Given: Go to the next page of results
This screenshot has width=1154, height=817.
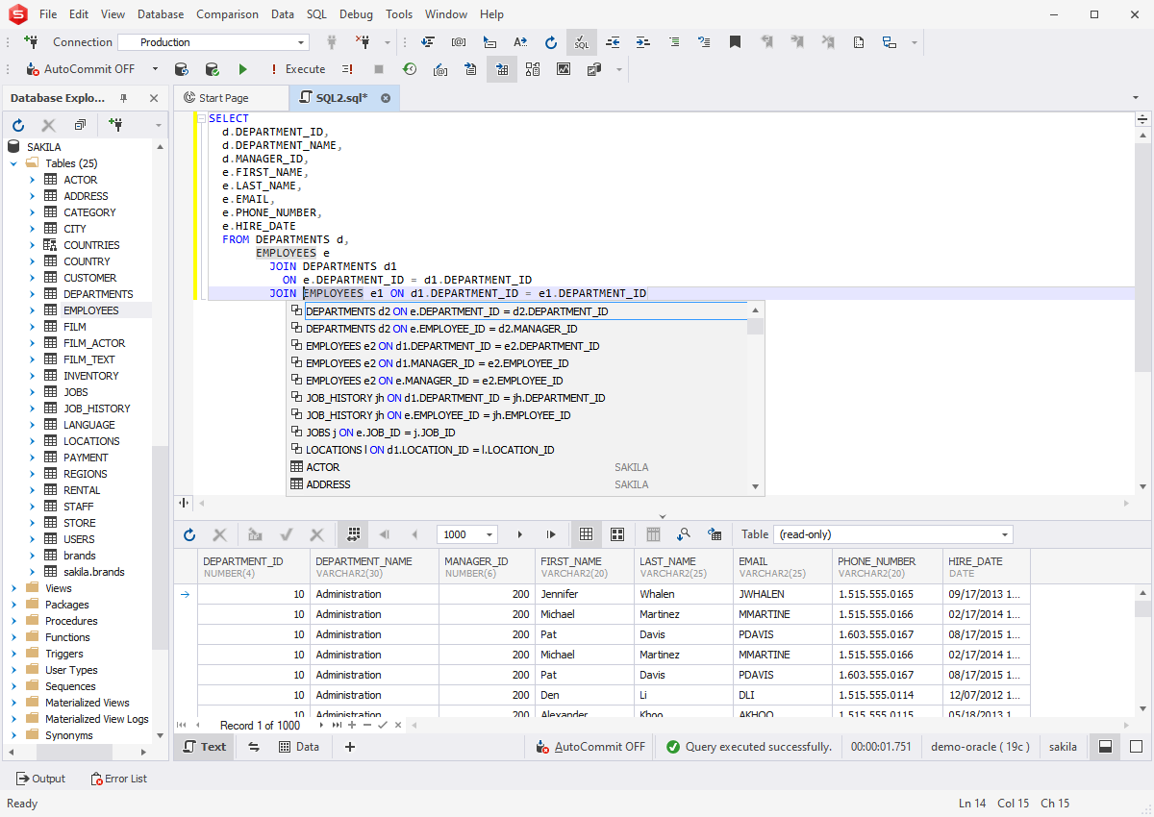Looking at the screenshot, I should [x=520, y=534].
